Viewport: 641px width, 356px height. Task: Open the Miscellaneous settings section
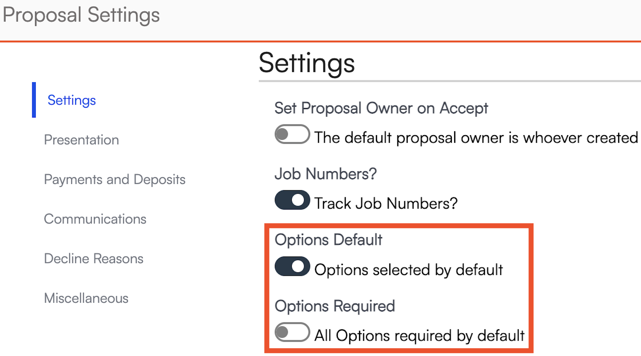pyautogui.click(x=86, y=298)
